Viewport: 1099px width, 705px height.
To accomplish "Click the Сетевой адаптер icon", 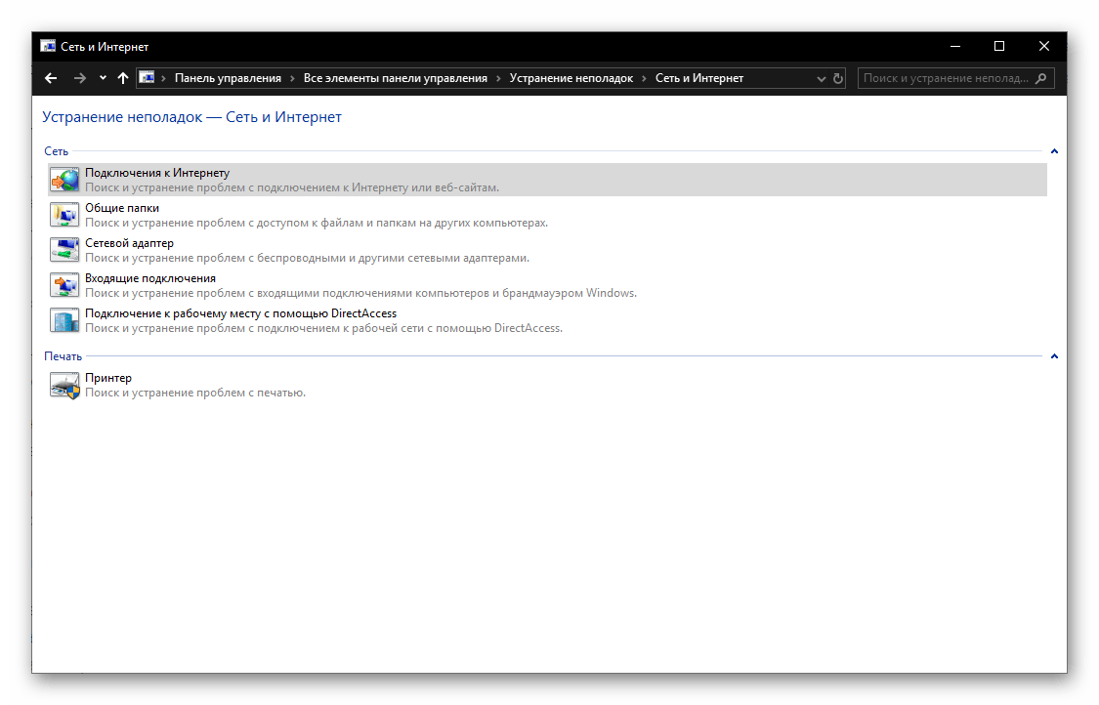I will 63,250.
